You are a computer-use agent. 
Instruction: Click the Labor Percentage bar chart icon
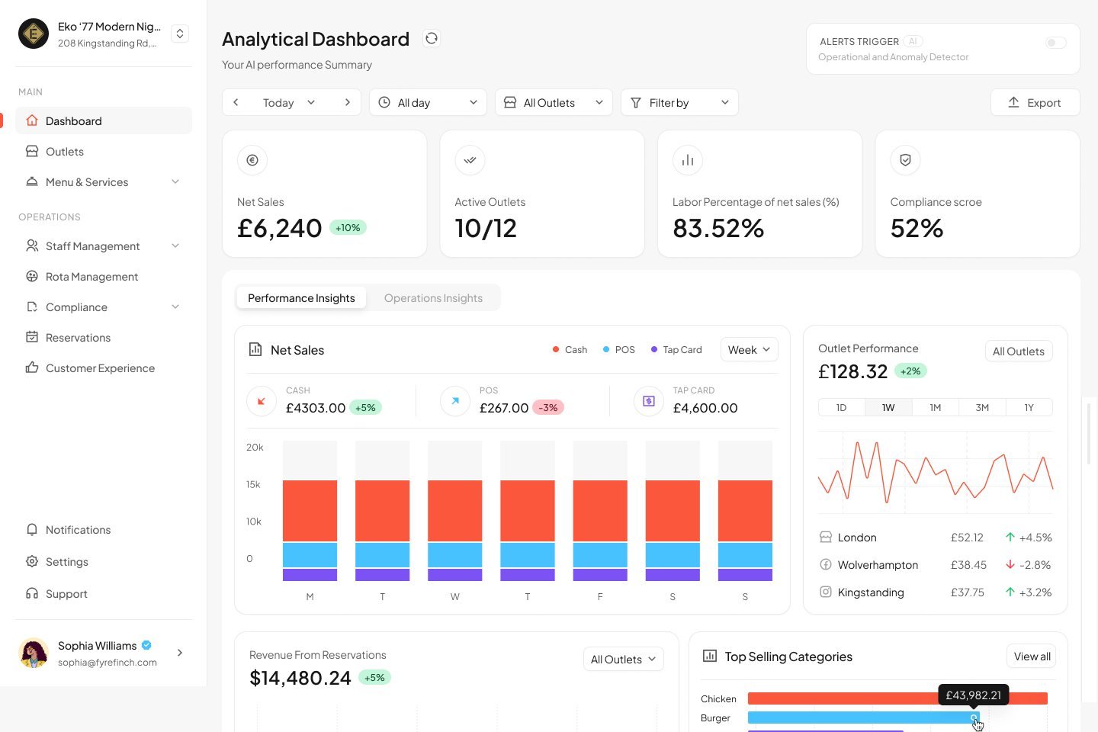(688, 160)
